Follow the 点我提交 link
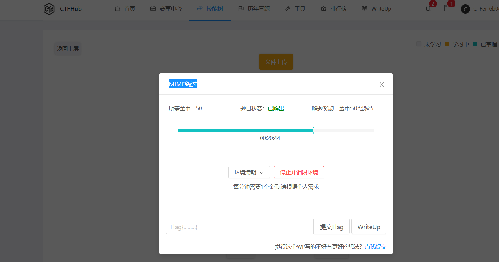Viewport: 499px width, 262px height. click(x=376, y=247)
